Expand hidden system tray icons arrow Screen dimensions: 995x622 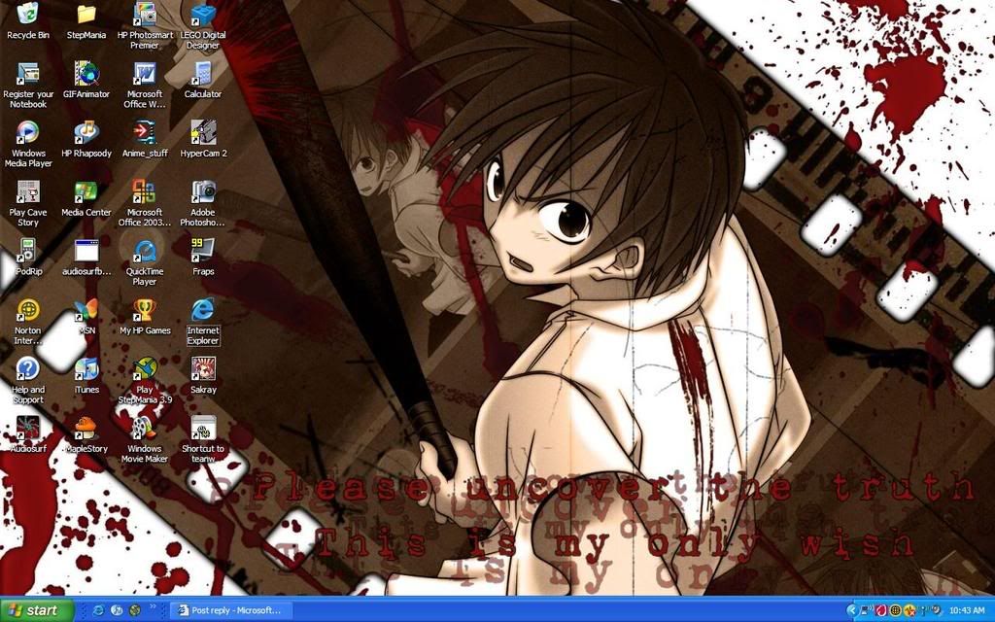coord(851,610)
